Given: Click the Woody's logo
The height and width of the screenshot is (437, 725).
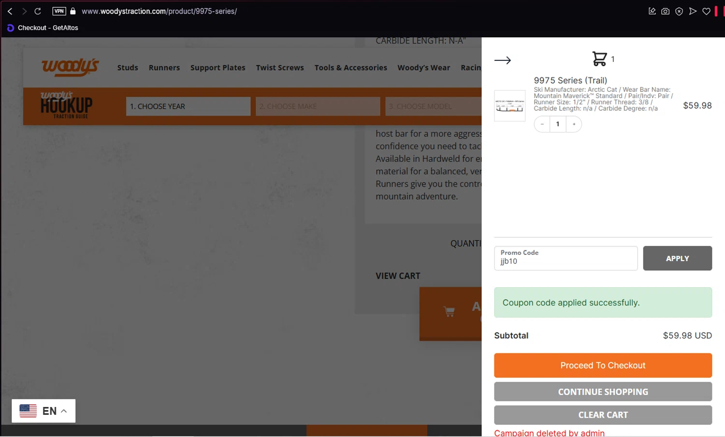Looking at the screenshot, I should coord(70,67).
